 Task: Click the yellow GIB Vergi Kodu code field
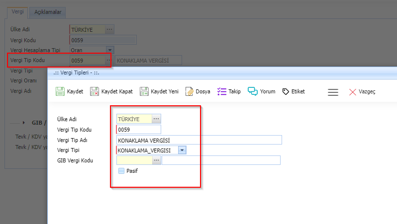tap(134, 160)
